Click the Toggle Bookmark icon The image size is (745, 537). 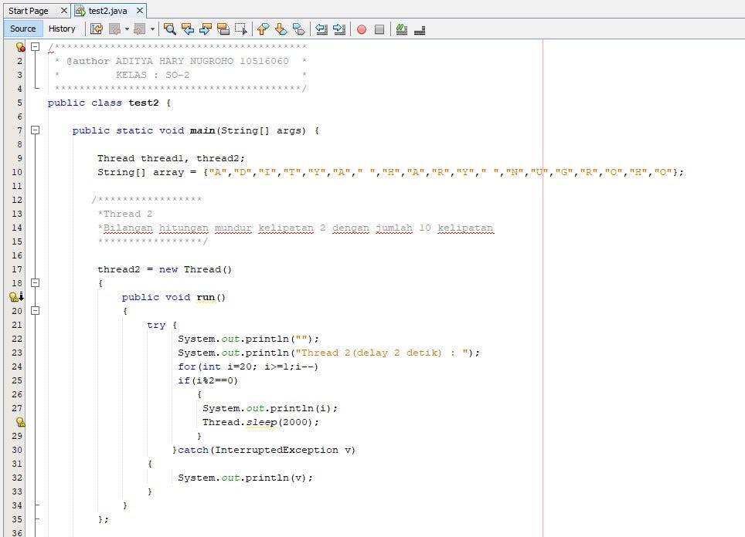(298, 29)
